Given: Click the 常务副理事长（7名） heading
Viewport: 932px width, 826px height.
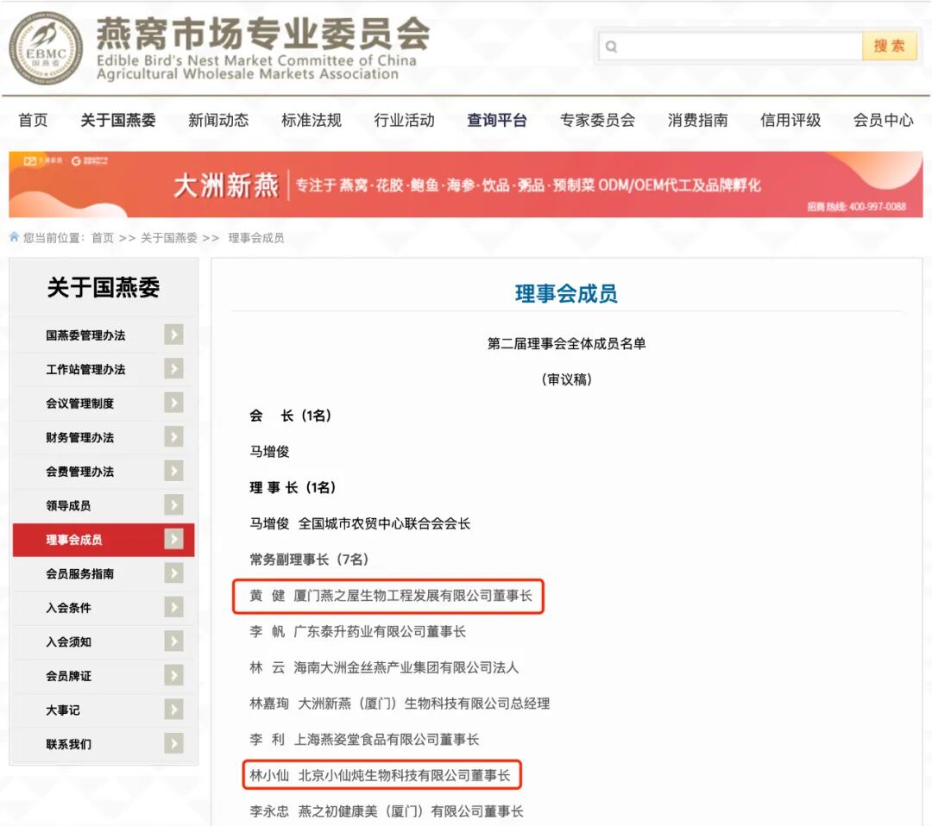Looking at the screenshot, I should [x=309, y=559].
